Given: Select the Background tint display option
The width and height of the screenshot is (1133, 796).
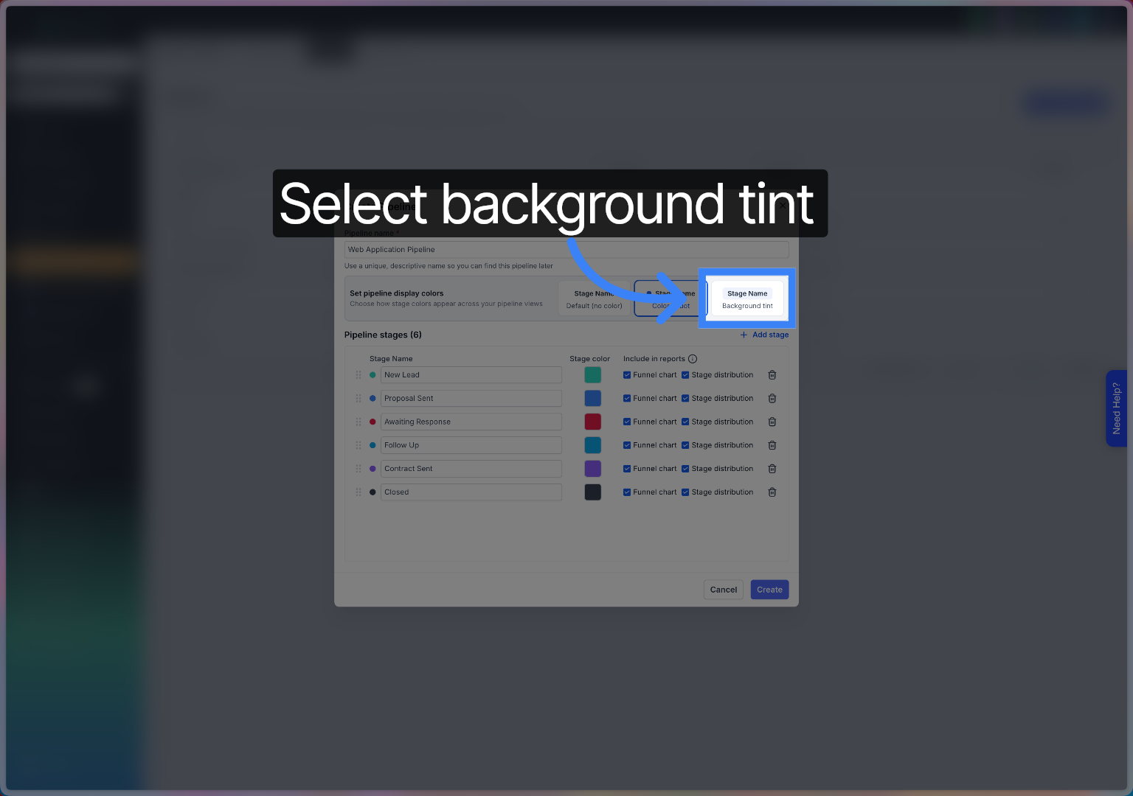Looking at the screenshot, I should click(747, 298).
